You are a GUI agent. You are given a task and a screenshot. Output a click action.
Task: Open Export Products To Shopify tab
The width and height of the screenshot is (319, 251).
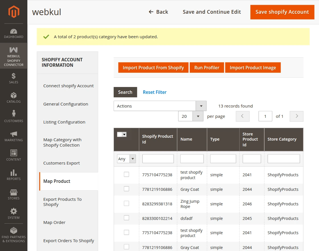click(x=62, y=202)
